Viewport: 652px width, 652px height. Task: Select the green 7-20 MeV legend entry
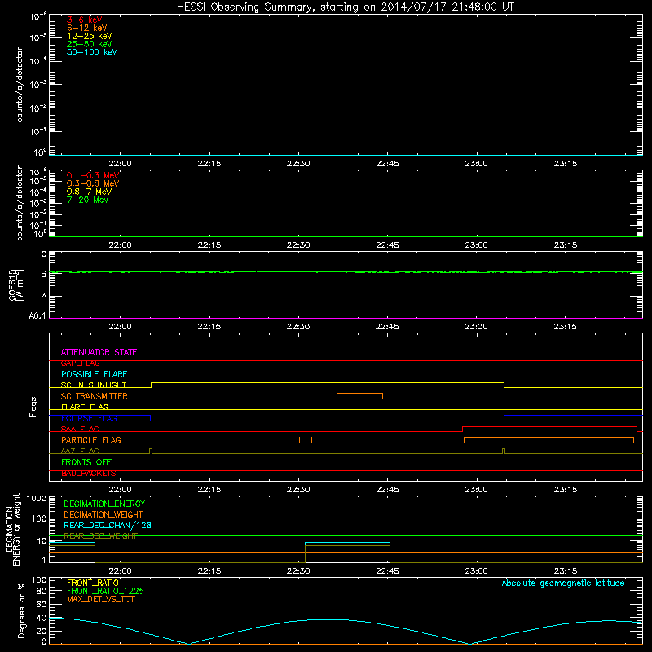coord(88,200)
